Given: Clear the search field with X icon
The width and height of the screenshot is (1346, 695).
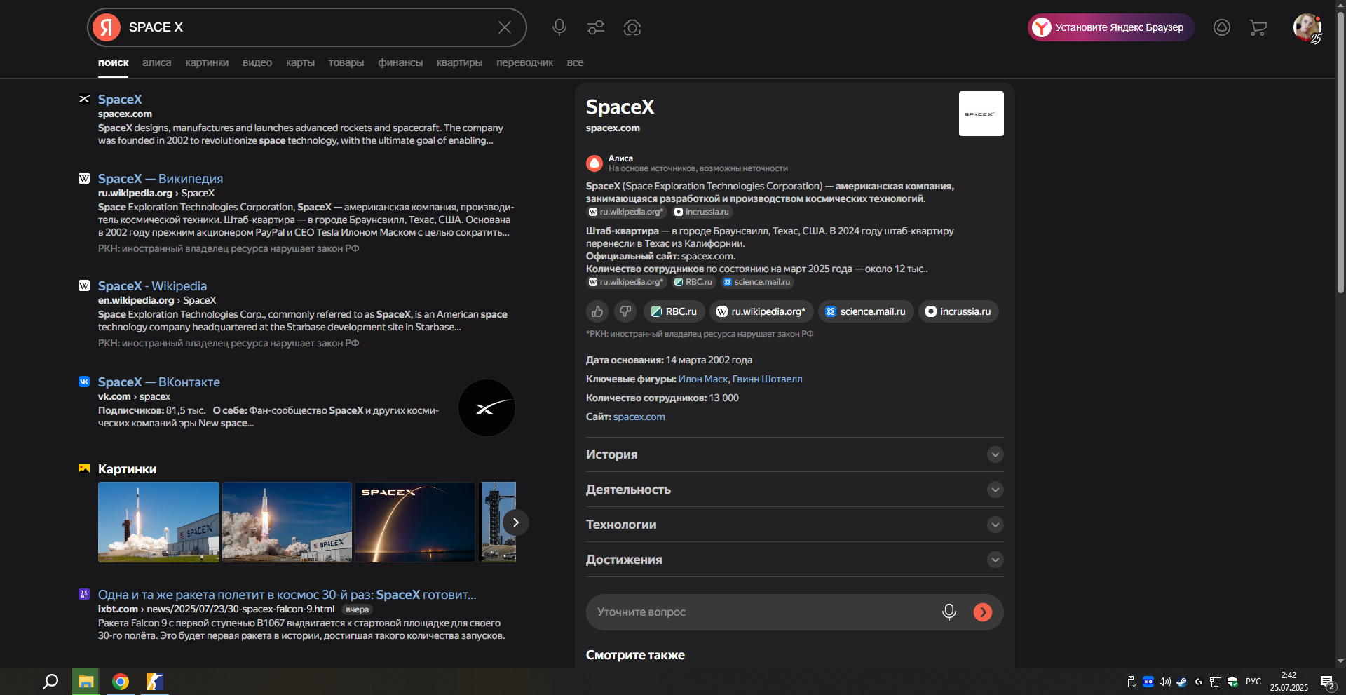Looking at the screenshot, I should click(x=505, y=27).
